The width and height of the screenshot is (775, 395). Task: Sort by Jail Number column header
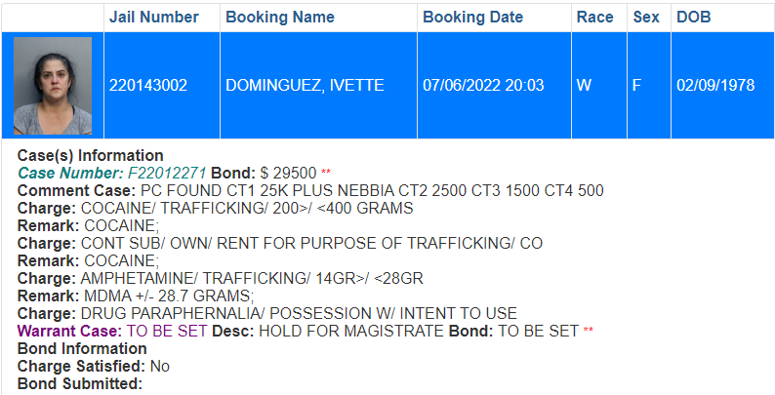click(x=153, y=17)
